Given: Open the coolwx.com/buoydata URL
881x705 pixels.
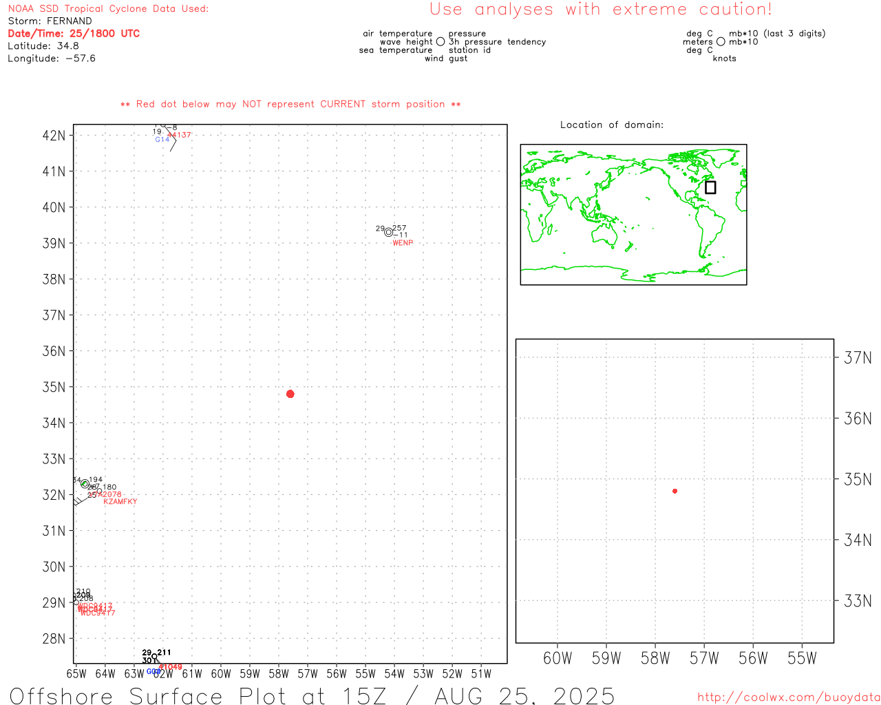Looking at the screenshot, I should click(789, 697).
